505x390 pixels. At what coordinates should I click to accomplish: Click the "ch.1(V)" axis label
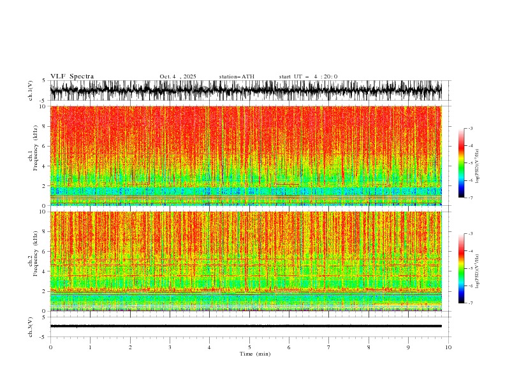[x=31, y=90]
